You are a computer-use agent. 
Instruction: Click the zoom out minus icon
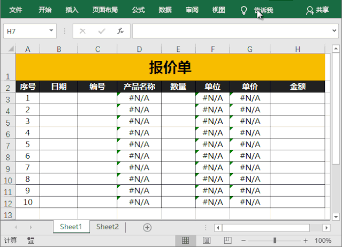[244, 241]
